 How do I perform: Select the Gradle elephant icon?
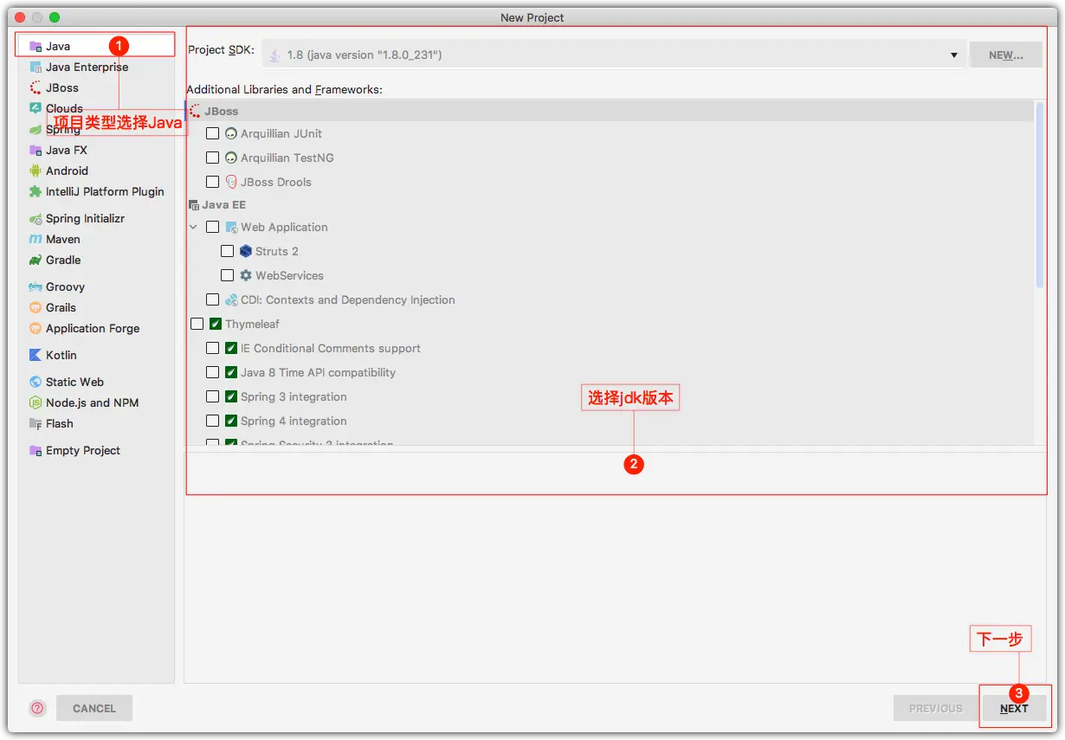click(x=35, y=260)
